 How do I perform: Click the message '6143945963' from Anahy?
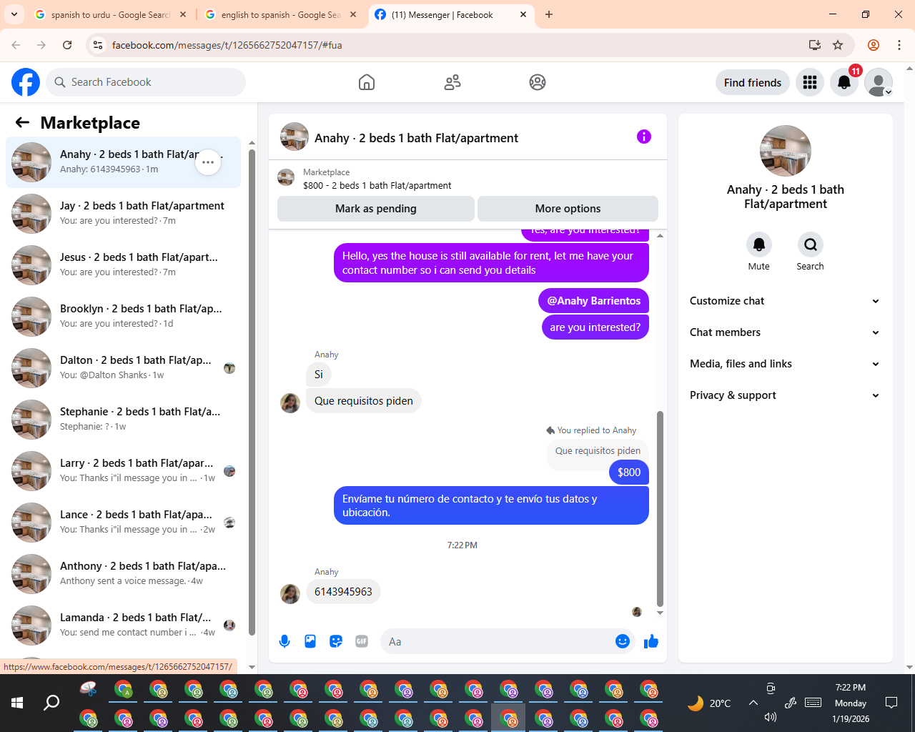coord(343,592)
